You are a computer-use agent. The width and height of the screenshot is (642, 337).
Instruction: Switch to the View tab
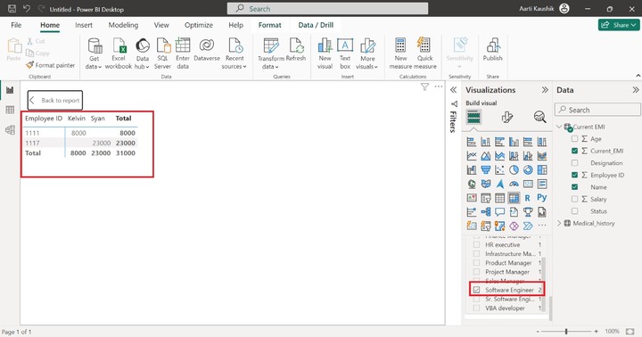[161, 25]
